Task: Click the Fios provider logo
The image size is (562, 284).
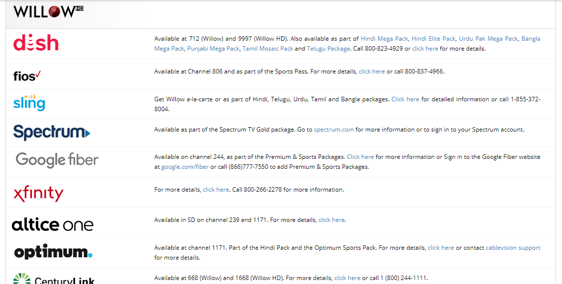Action: pyautogui.click(x=27, y=75)
